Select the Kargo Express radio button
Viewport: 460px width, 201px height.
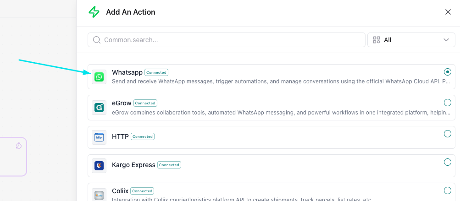[x=448, y=162]
